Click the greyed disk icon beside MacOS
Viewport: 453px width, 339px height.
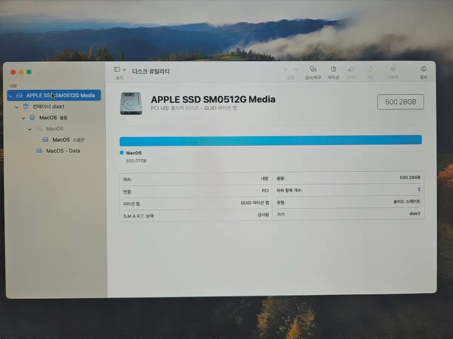click(x=39, y=129)
